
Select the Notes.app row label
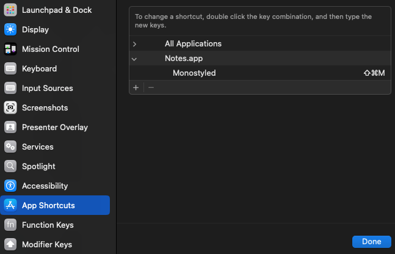click(x=184, y=58)
